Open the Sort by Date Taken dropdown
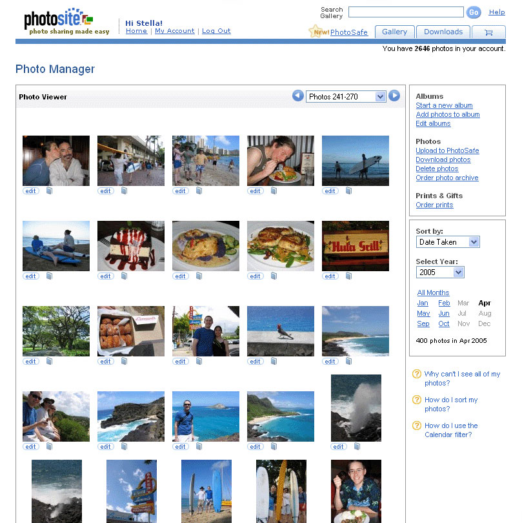This screenshot has width=522, height=523. (x=447, y=242)
